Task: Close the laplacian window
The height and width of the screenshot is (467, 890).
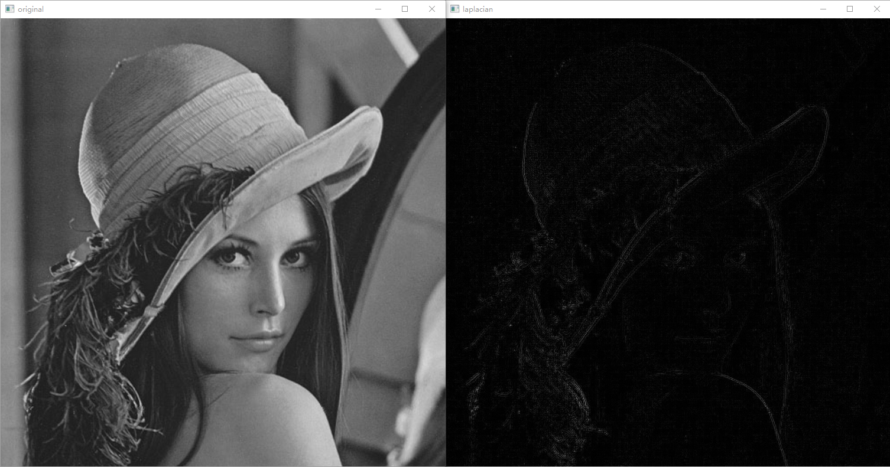Action: click(877, 9)
